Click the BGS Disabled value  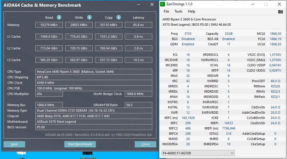pos(188,39)
